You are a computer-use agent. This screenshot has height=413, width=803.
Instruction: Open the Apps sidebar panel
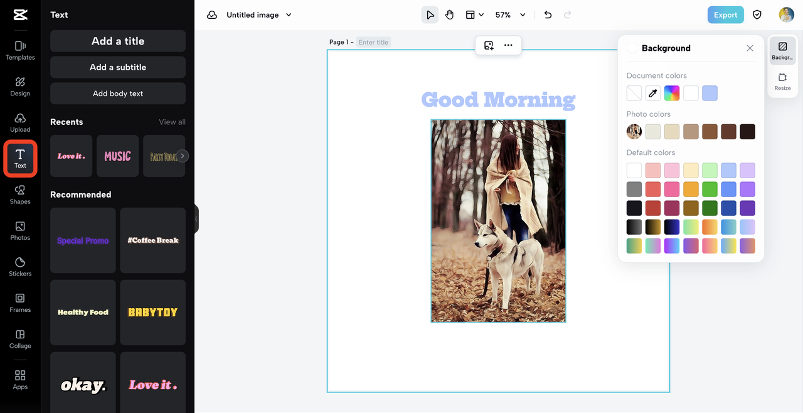pyautogui.click(x=20, y=380)
